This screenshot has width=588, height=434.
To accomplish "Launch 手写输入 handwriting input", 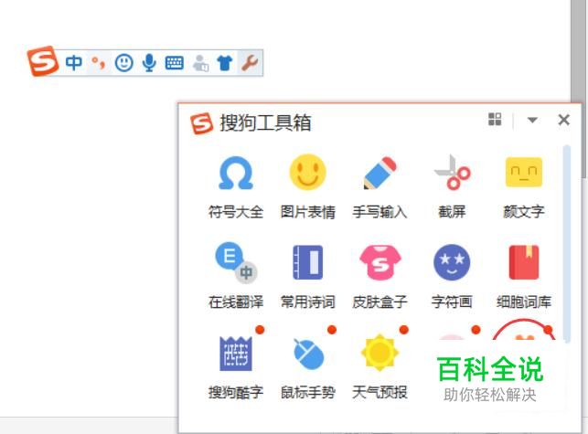I will [380, 186].
